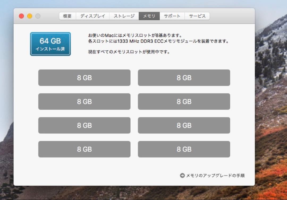Screen dimensions: 287x200
Task: Click the bottom-right 8 GB memory slot
Action: click(184, 149)
